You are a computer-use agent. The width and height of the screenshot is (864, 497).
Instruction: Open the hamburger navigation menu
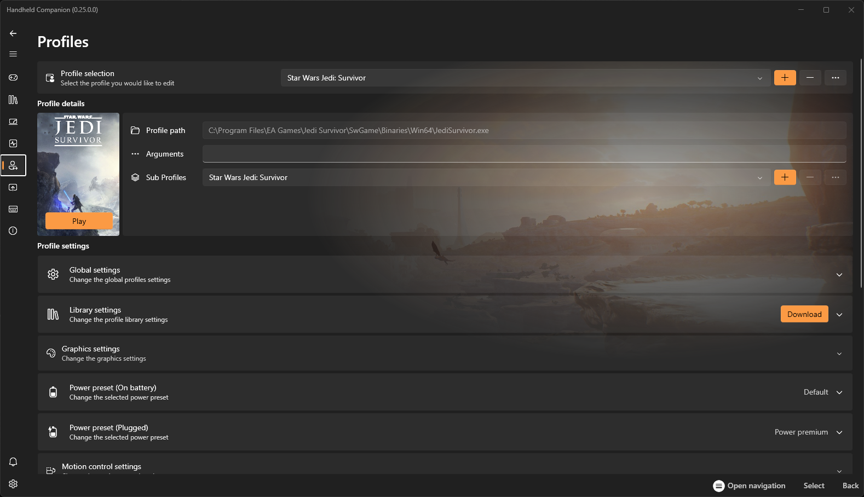[x=13, y=54]
